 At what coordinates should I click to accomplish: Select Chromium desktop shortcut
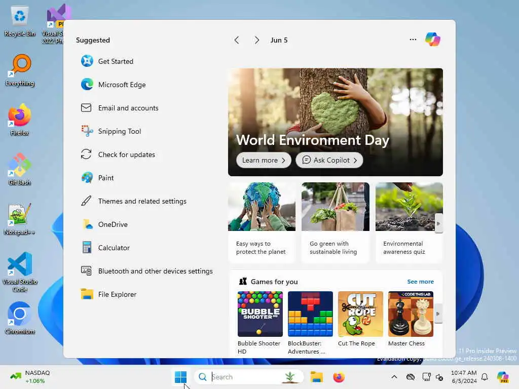(x=20, y=318)
